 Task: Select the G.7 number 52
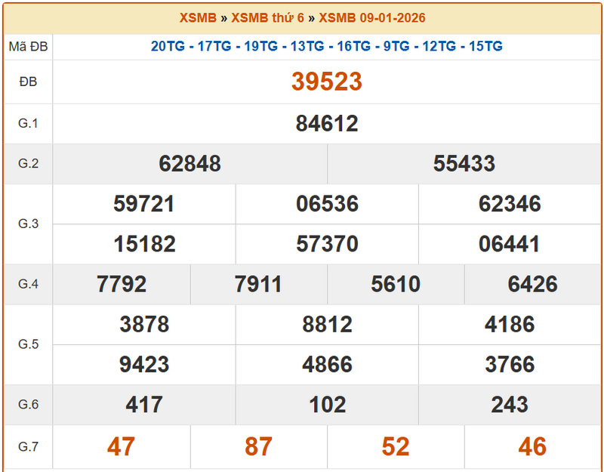click(x=396, y=446)
